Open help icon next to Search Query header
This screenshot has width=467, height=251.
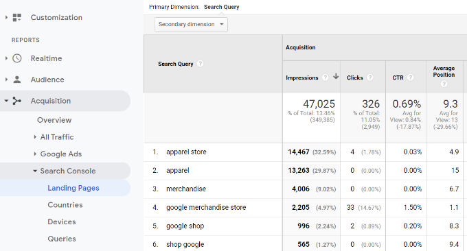click(x=201, y=63)
